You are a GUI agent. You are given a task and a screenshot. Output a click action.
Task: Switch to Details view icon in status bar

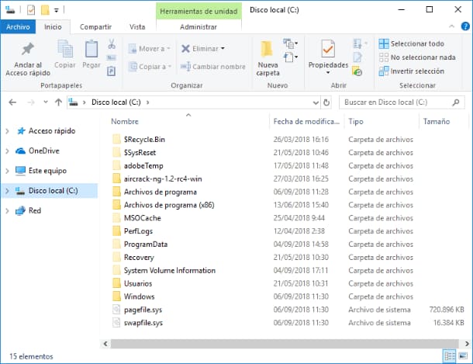[x=450, y=356]
